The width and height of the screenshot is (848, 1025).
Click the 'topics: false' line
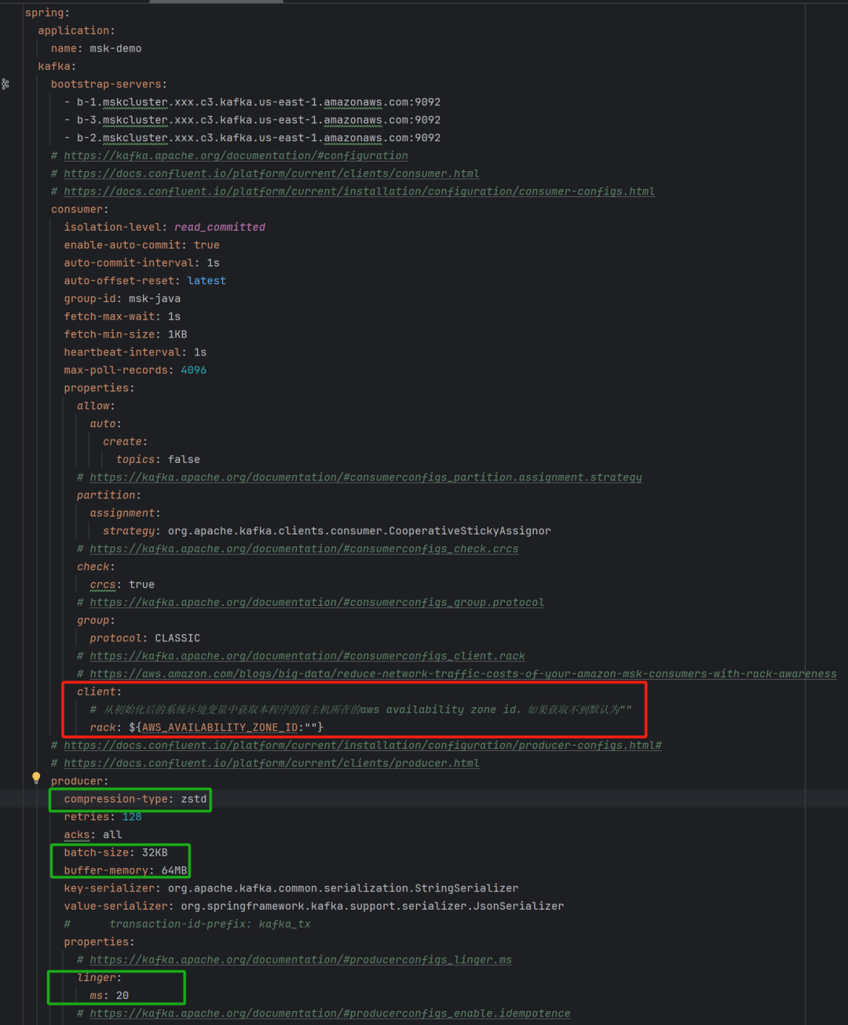click(158, 459)
